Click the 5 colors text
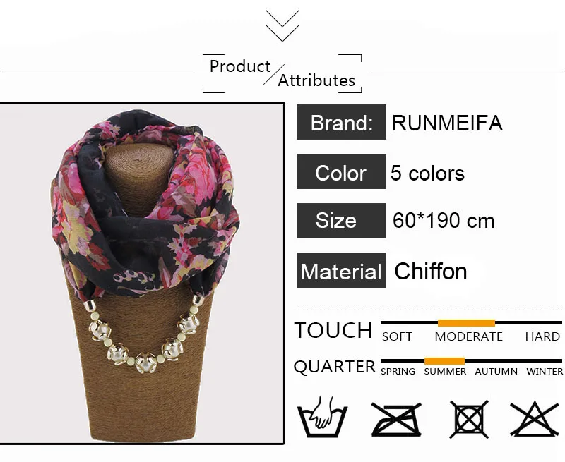This screenshot has height=462, width=565. [428, 173]
